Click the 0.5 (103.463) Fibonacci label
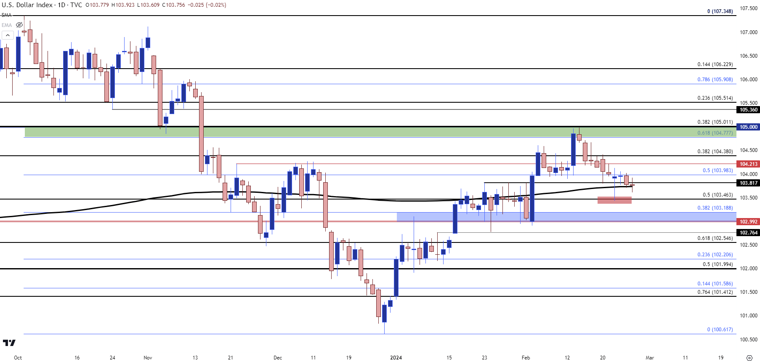Image resolution: width=760 pixels, height=362 pixels. [x=717, y=195]
